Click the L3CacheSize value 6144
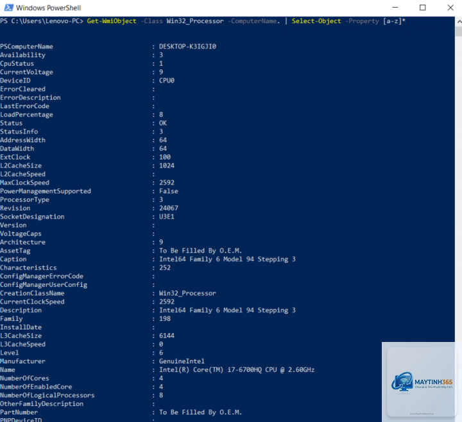The width and height of the screenshot is (462, 422). (x=167, y=336)
